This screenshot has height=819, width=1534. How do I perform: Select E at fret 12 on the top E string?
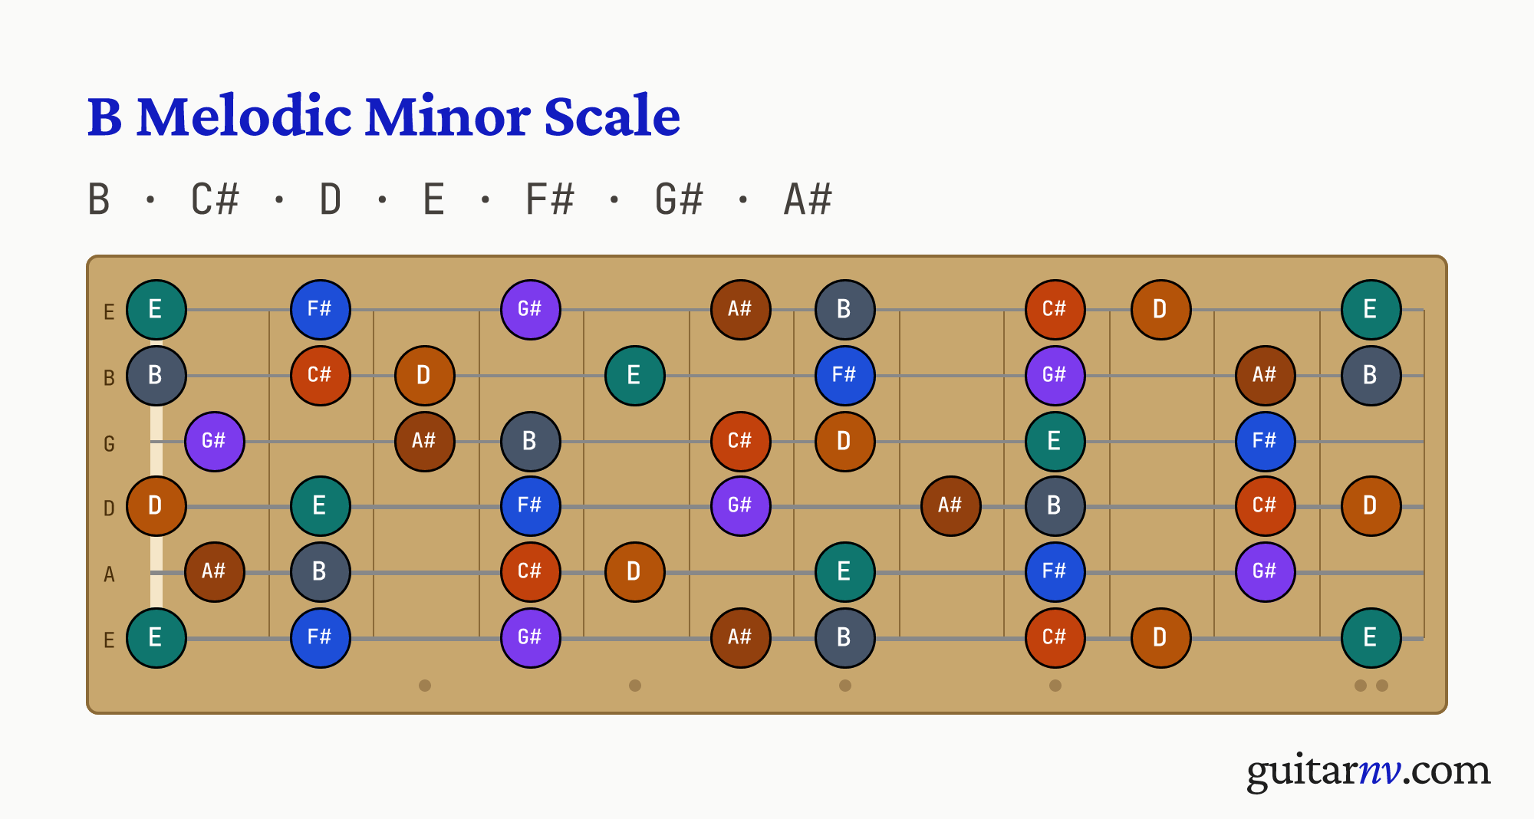pyautogui.click(x=1371, y=310)
